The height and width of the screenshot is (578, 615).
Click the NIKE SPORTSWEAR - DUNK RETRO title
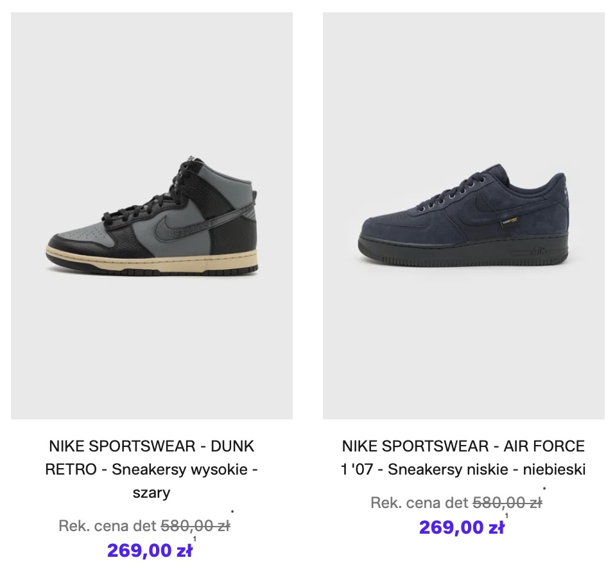[x=152, y=446]
